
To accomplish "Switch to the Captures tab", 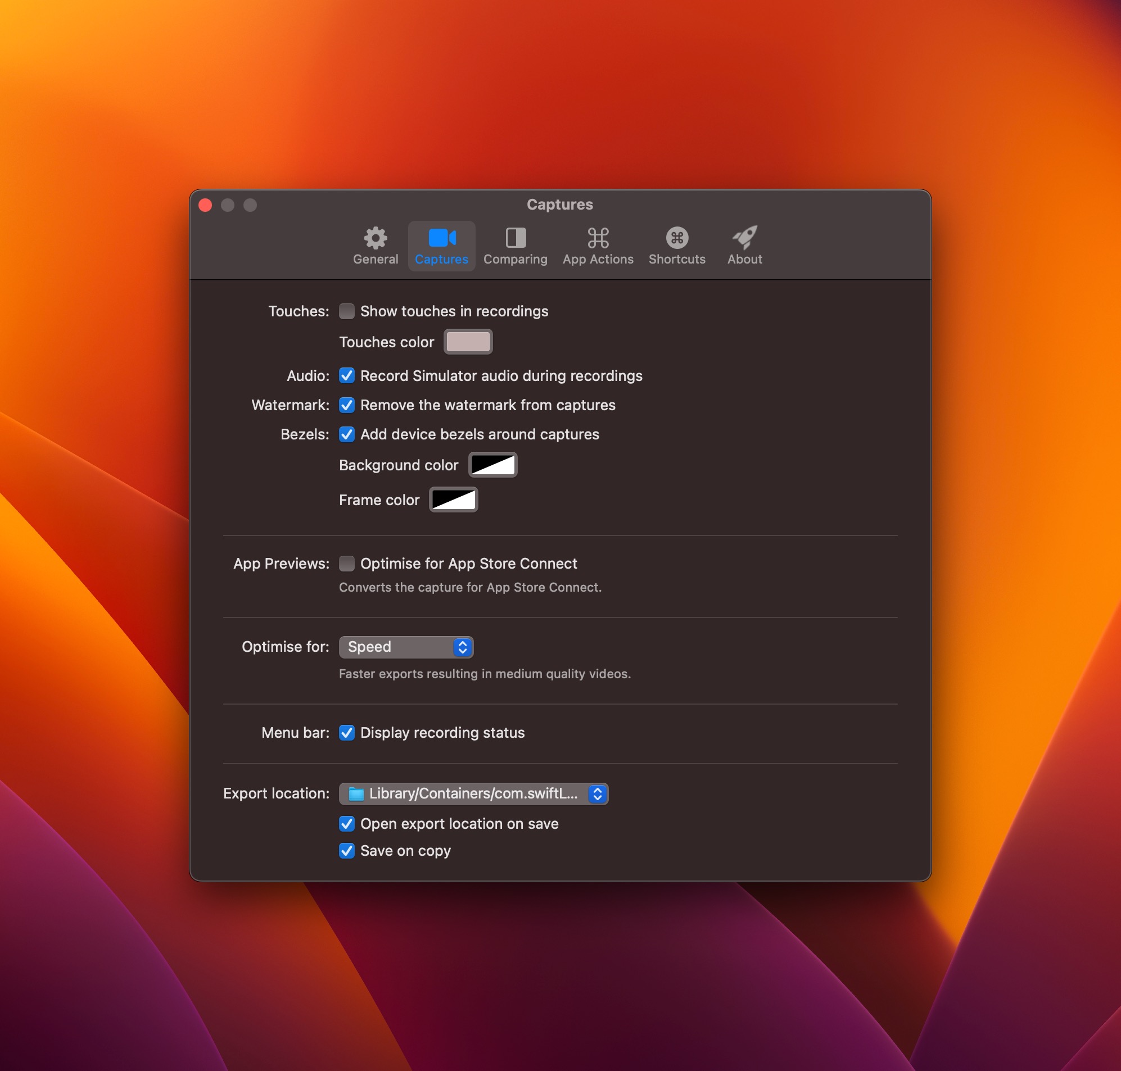I will point(441,246).
